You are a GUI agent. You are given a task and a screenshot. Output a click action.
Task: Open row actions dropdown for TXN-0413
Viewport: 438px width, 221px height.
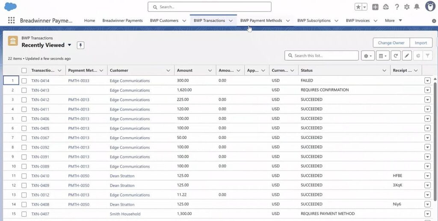(427, 90)
